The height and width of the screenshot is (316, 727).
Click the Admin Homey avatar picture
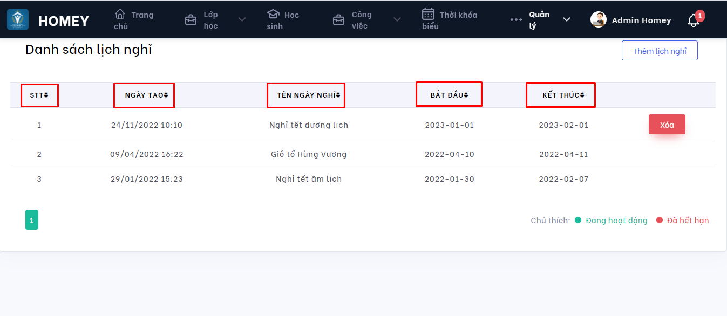[x=598, y=20]
